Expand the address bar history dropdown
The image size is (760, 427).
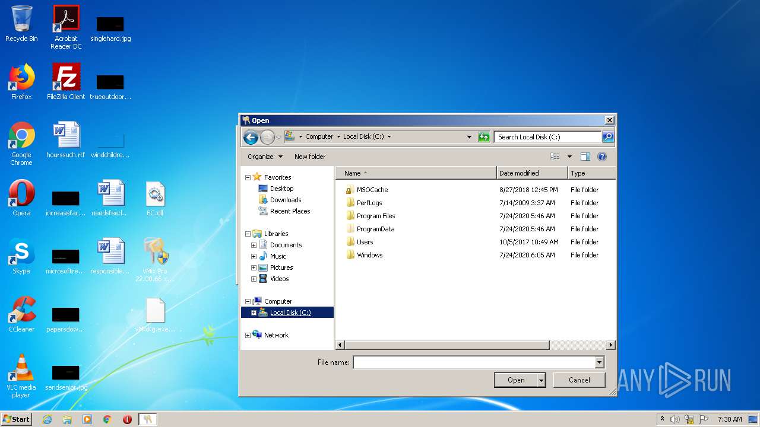[469, 137]
